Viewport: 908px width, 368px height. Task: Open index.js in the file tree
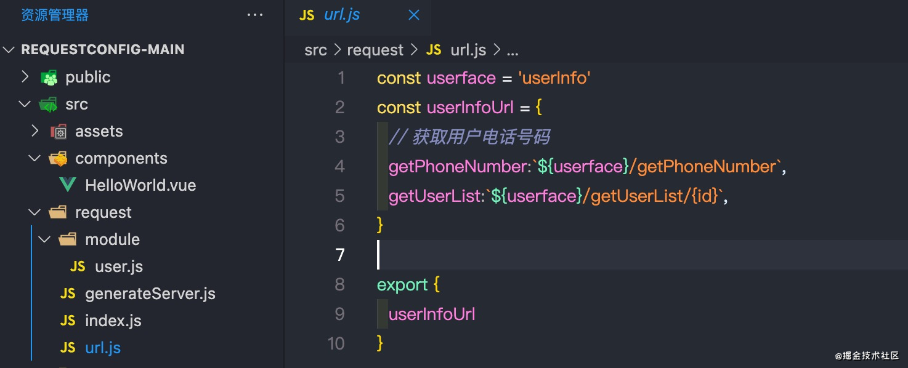pyautogui.click(x=113, y=321)
